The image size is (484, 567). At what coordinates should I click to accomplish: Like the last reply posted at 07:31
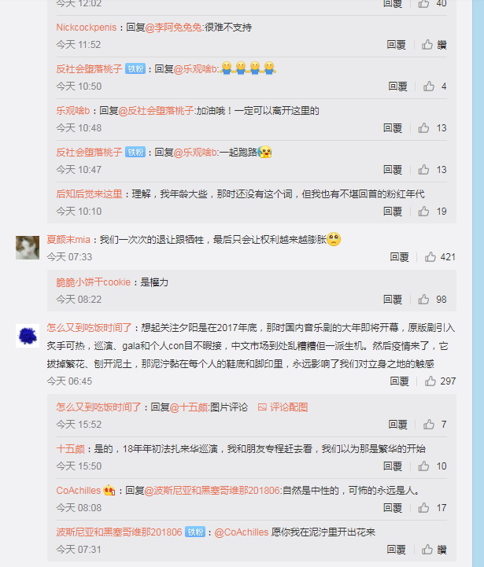click(x=434, y=550)
